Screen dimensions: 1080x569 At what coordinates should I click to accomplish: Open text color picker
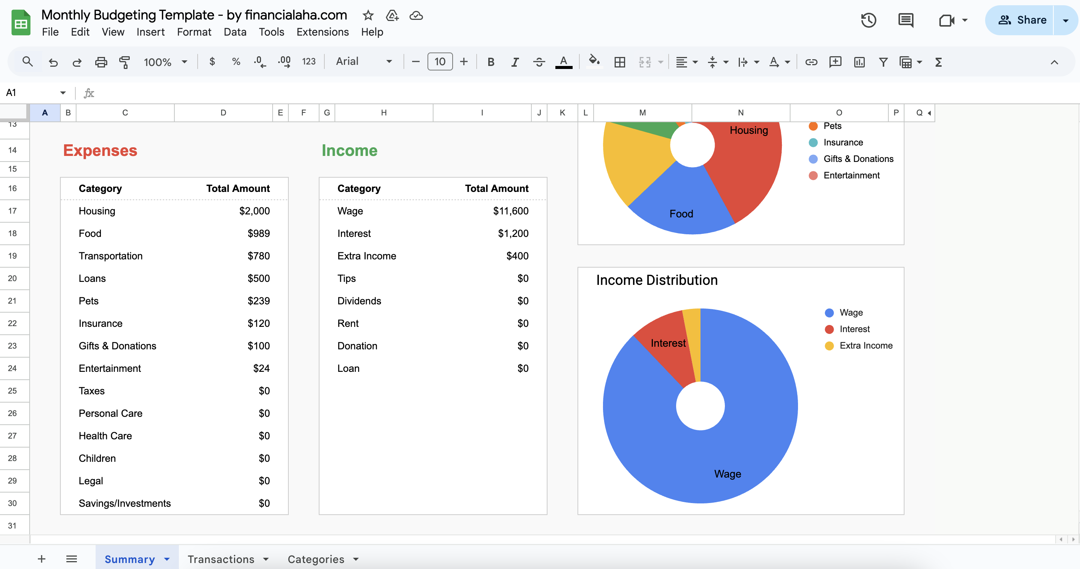564,62
